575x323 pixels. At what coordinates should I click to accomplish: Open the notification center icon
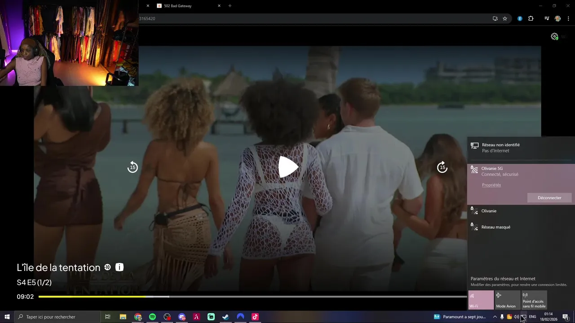pyautogui.click(x=566, y=317)
